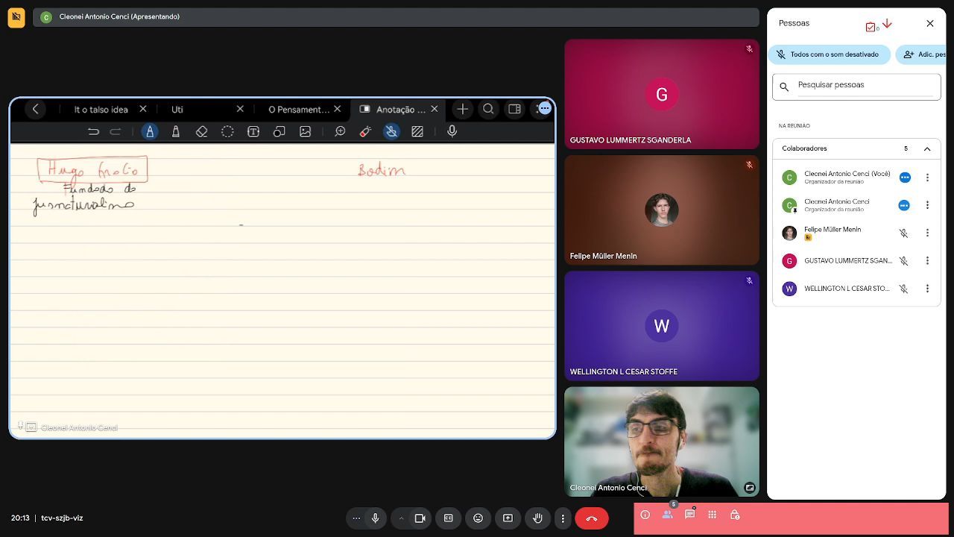The image size is (954, 537).
Task: Leave the call with red hang-up button
Action: click(592, 518)
